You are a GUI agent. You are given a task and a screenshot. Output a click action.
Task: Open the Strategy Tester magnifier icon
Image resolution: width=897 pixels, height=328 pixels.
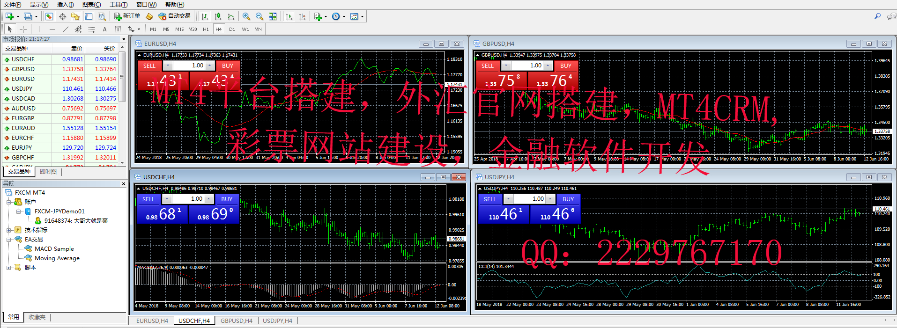[x=102, y=16]
